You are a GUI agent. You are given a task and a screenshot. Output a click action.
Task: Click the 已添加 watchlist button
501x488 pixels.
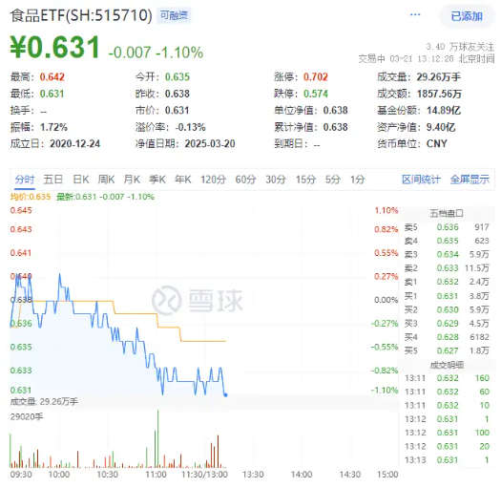(467, 16)
